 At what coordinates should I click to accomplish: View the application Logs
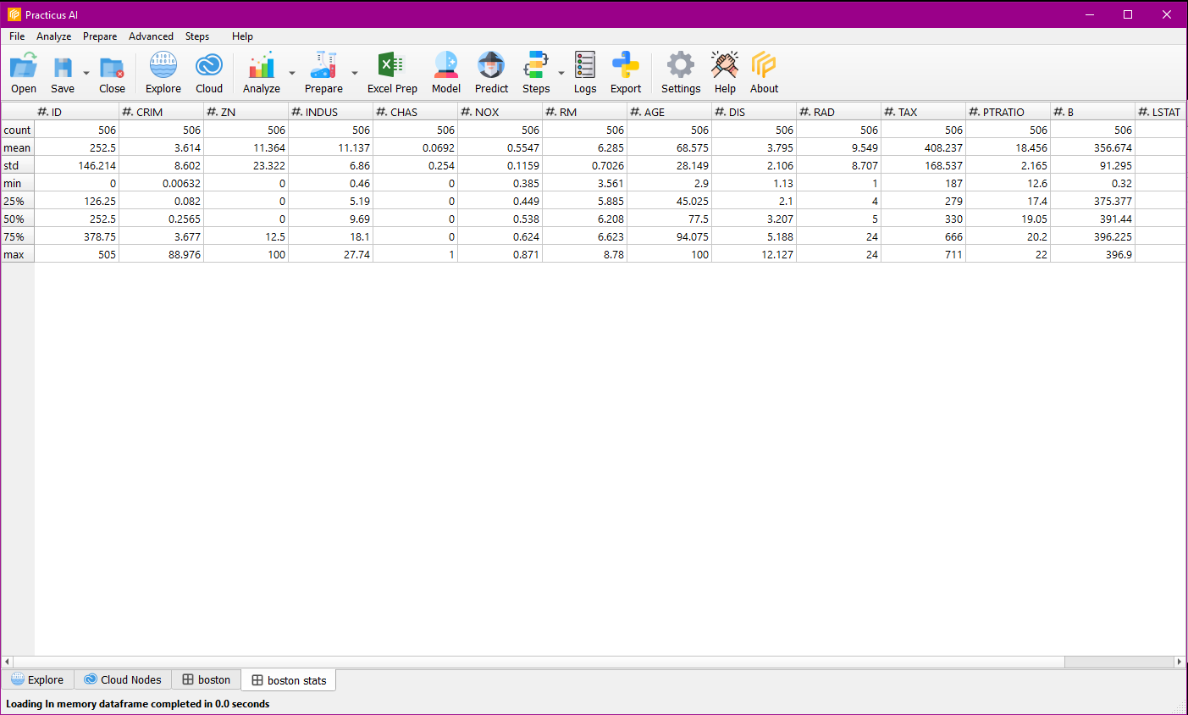[x=584, y=72]
